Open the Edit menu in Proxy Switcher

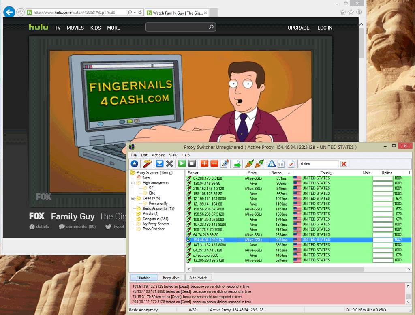pos(144,155)
